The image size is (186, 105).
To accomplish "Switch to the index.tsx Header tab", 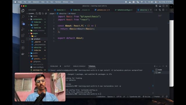I will 80,10.
